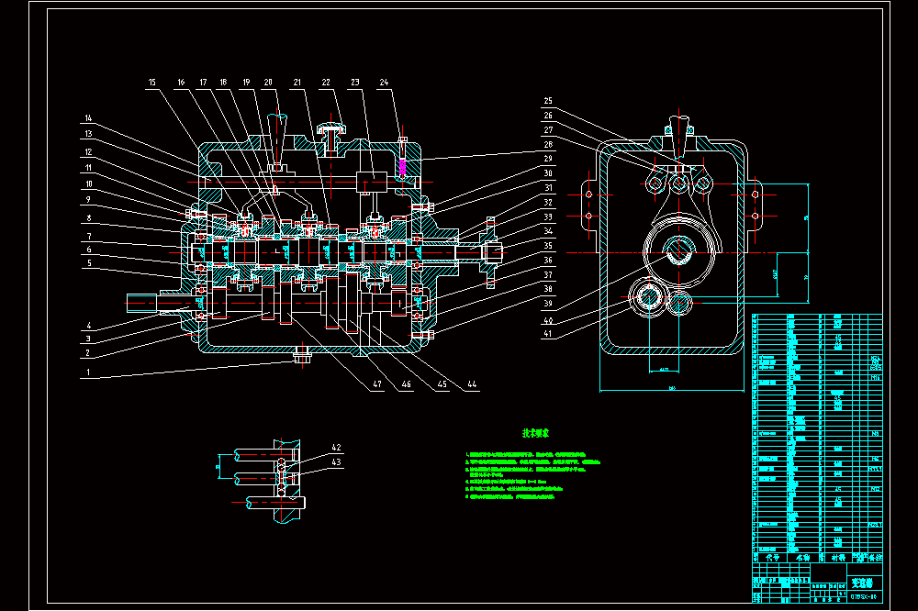Click part callout number 46
The width and height of the screenshot is (918, 611).
[407, 384]
